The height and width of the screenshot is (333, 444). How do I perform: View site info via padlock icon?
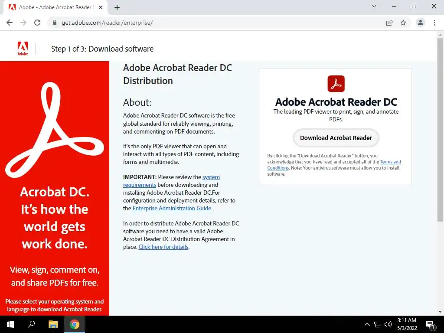click(x=55, y=23)
